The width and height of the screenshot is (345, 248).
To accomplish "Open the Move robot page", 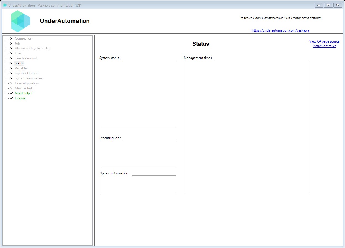I will tap(24, 88).
